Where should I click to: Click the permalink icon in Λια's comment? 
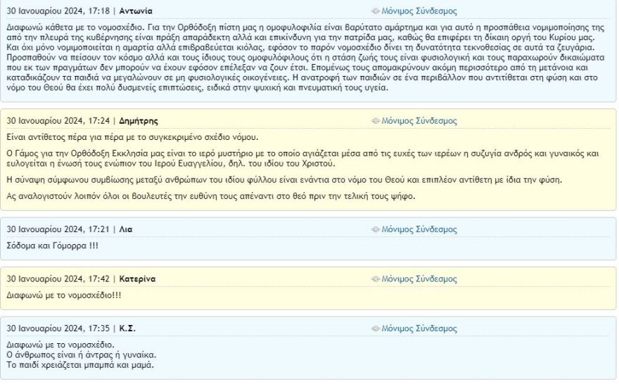(376, 230)
